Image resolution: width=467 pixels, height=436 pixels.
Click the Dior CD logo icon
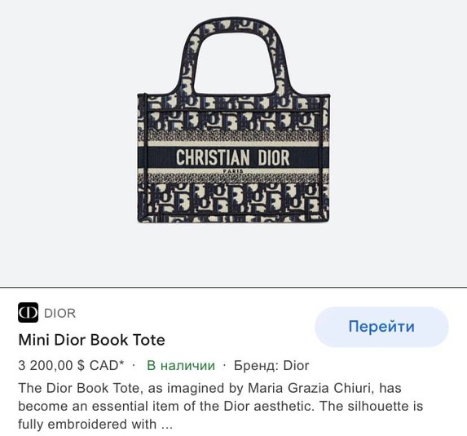[x=28, y=312]
